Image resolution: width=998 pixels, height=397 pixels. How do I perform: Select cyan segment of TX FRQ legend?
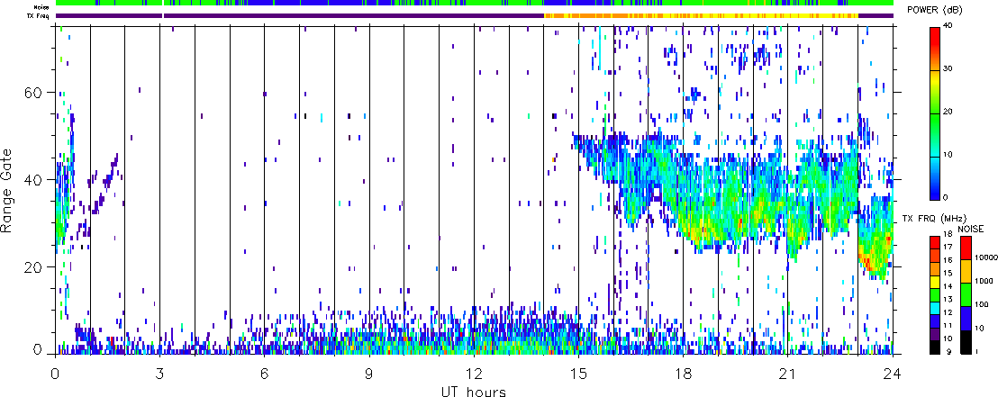pyautogui.click(x=937, y=308)
